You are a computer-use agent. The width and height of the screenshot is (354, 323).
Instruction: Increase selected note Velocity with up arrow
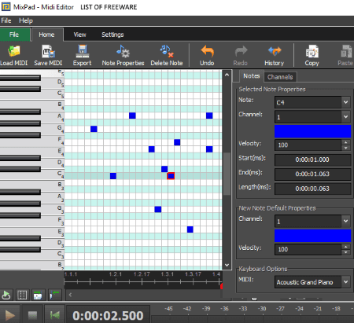[x=346, y=142]
